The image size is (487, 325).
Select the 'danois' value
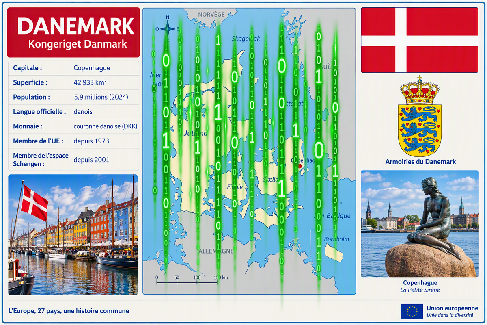tap(83, 112)
